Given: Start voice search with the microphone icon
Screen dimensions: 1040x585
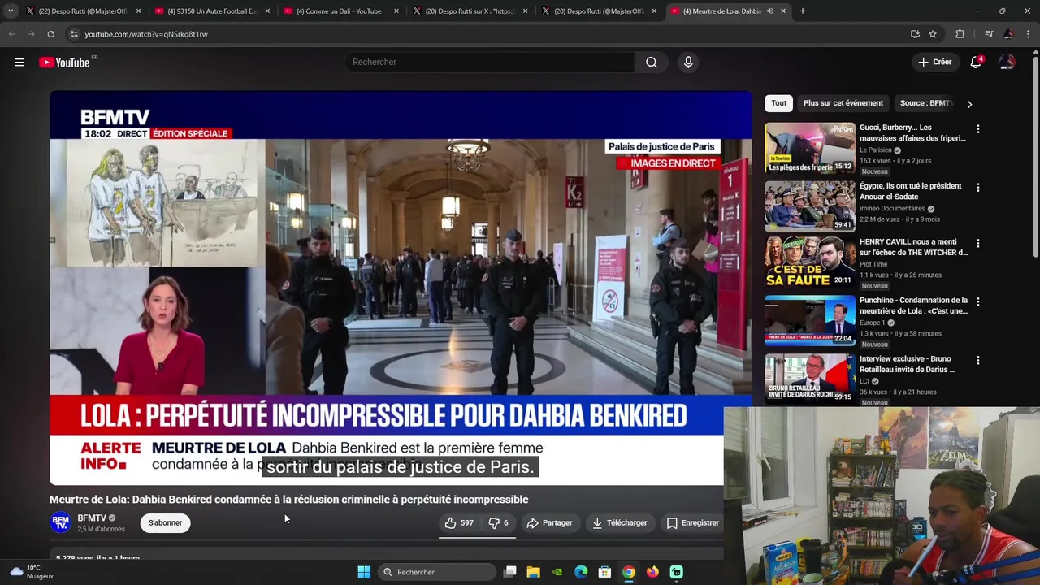Looking at the screenshot, I should pyautogui.click(x=688, y=63).
